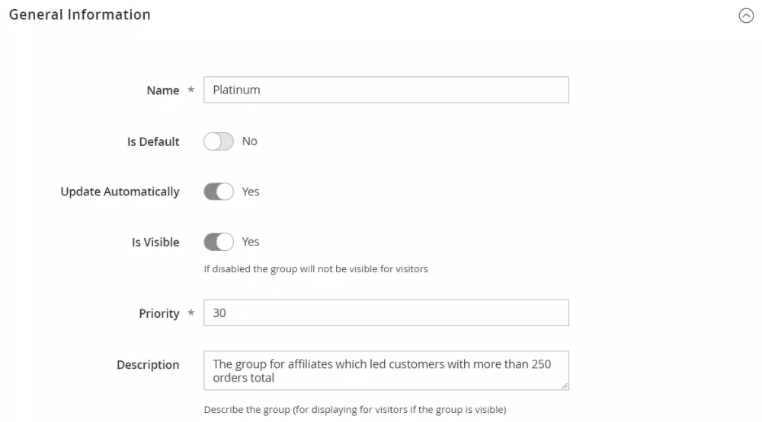Click into the Priority field showing 30
The image size is (762, 422).
click(x=386, y=313)
